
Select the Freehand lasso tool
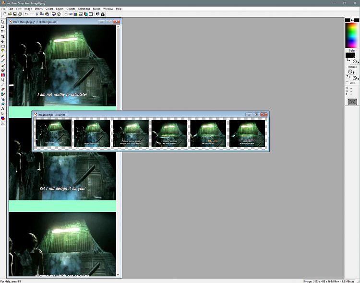3,51
